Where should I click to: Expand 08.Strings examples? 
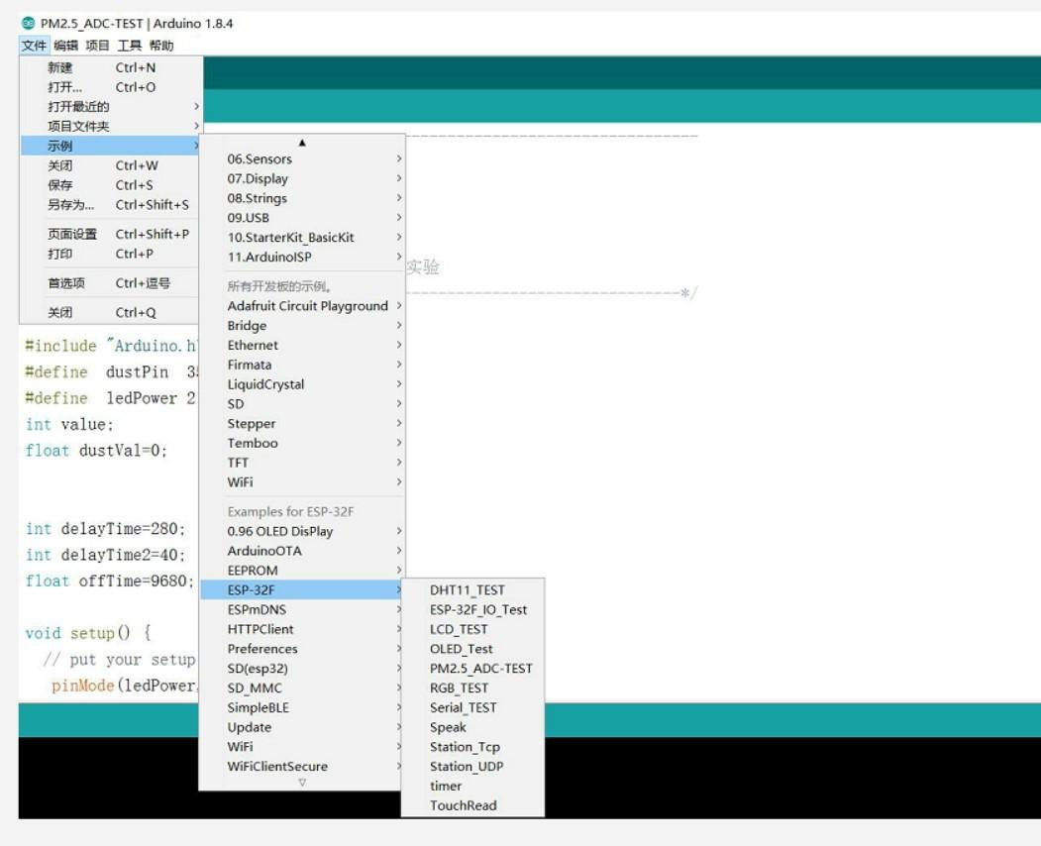point(302,198)
